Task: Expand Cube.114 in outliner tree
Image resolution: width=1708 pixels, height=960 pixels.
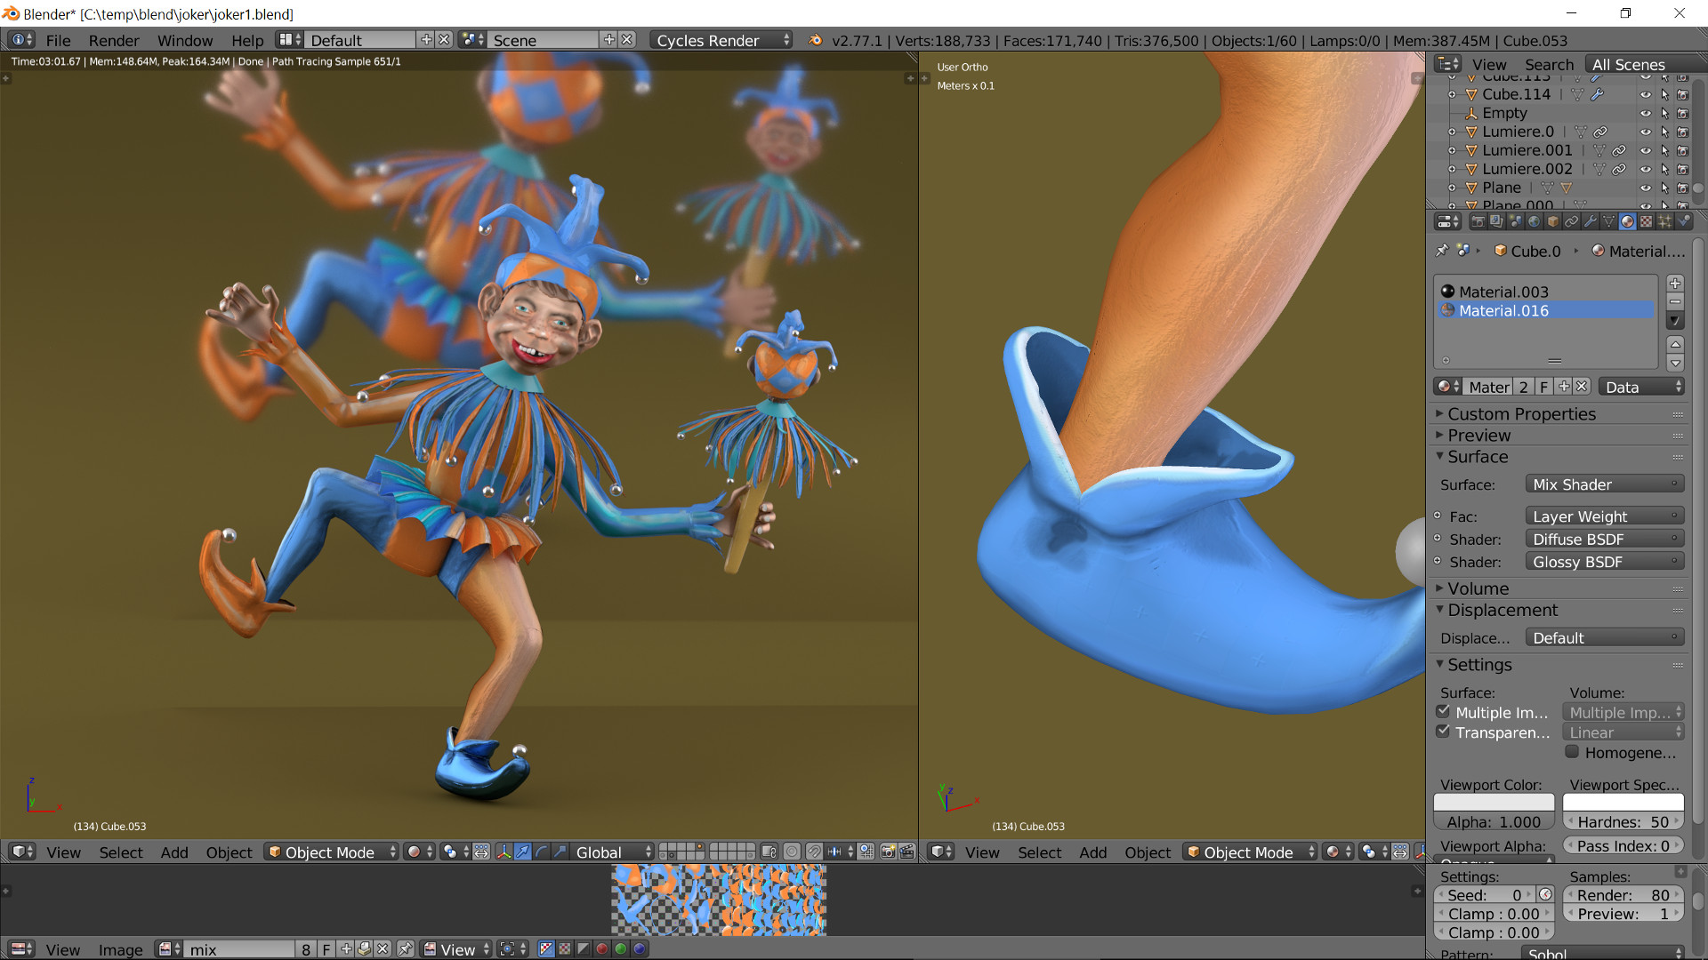Action: tap(1452, 94)
